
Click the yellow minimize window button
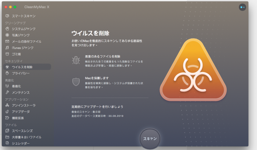pyautogui.click(x=10, y=7)
